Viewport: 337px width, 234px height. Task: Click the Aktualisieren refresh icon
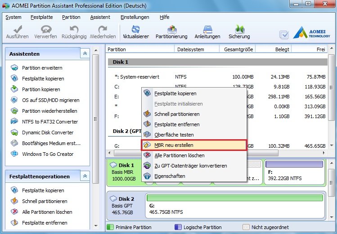(x=135, y=29)
